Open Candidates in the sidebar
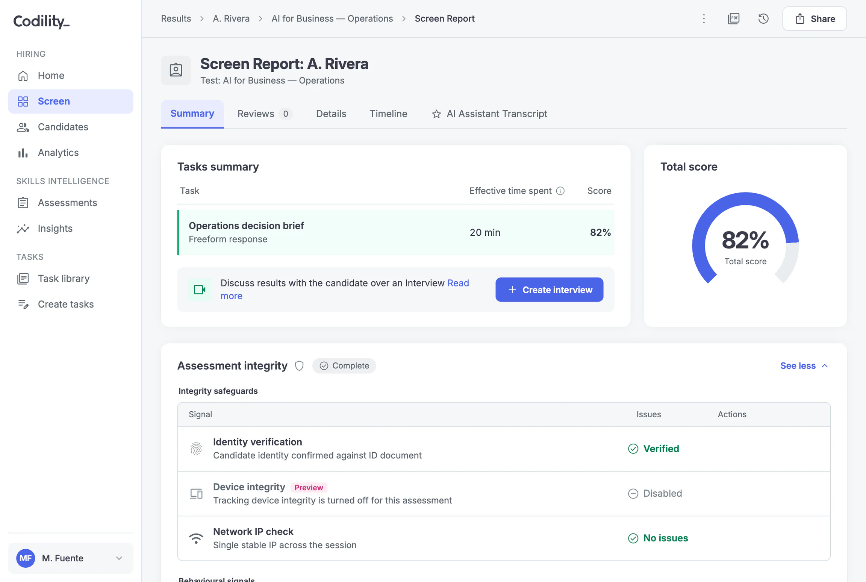 pos(71,127)
